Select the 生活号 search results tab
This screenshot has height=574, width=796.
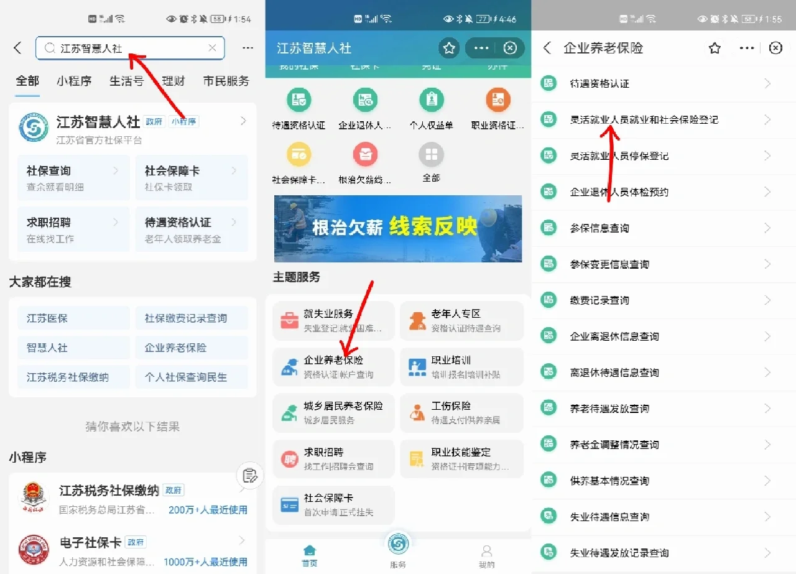point(127,81)
